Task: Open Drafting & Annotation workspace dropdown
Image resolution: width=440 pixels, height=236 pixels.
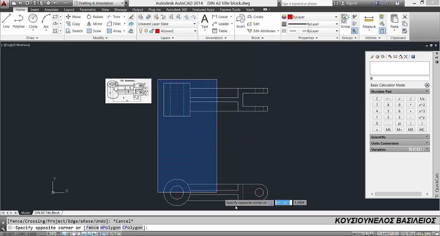Action: click(99, 3)
